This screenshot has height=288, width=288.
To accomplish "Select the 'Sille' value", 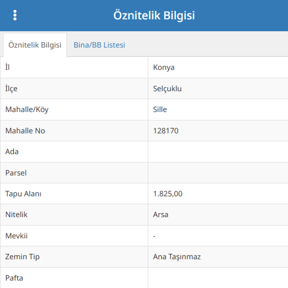I will [x=160, y=110].
